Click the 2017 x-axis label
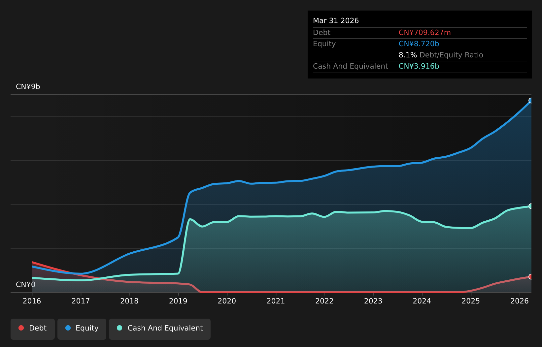Image resolution: width=542 pixels, height=347 pixels. coord(81,301)
